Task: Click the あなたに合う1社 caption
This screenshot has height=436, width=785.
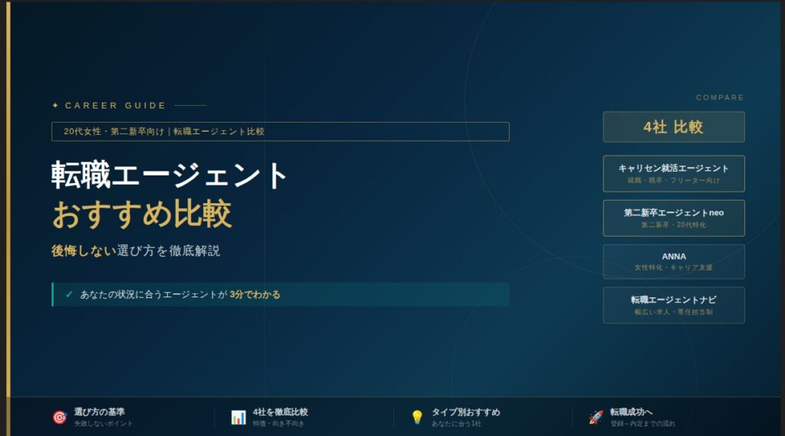Action: [456, 424]
